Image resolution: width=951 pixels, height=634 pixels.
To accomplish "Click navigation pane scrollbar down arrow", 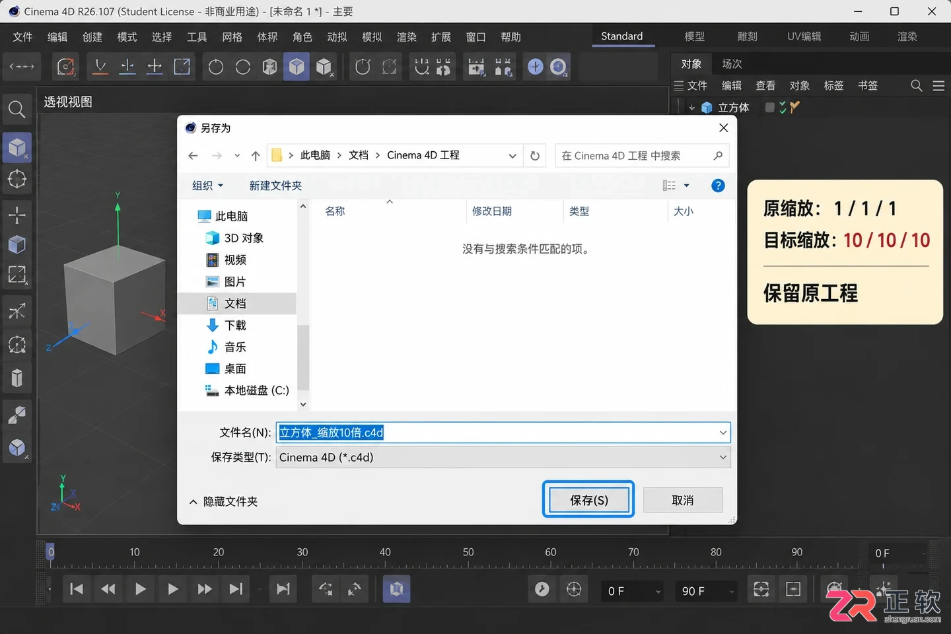I will coord(303,404).
